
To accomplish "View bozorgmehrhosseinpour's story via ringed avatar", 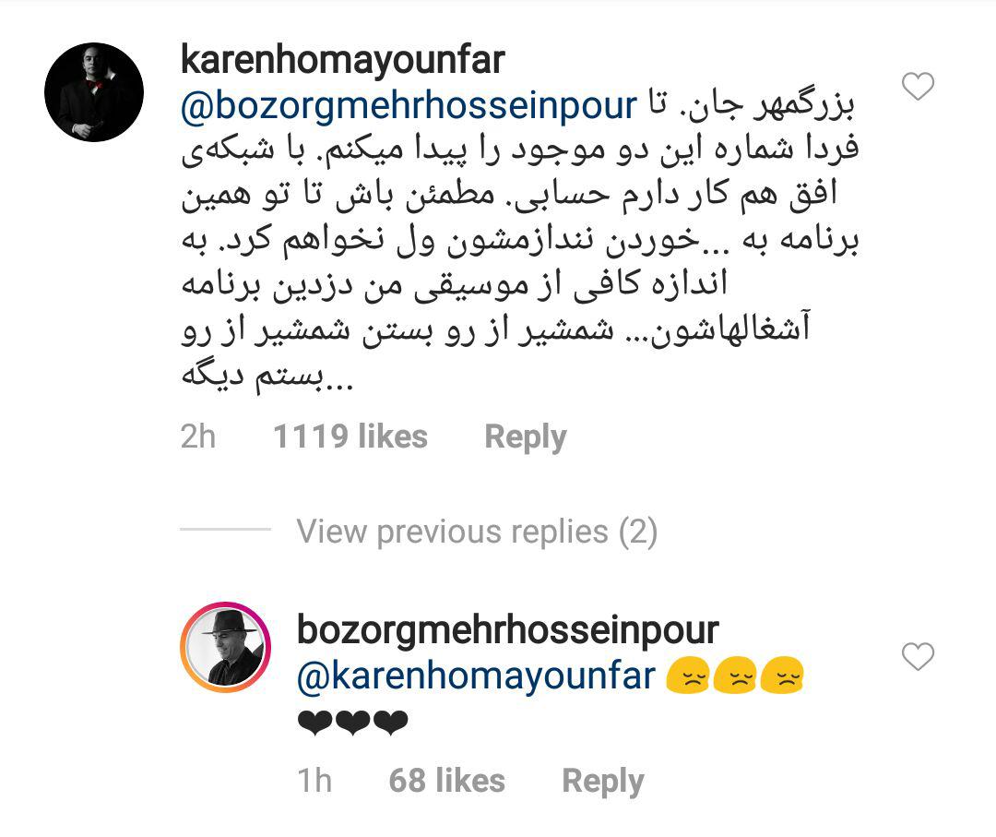I will coord(226,647).
